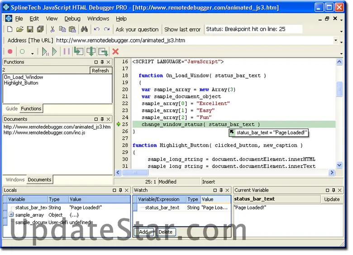Stop debugging with the red X icon
The image size is (353, 255).
tap(115, 52)
